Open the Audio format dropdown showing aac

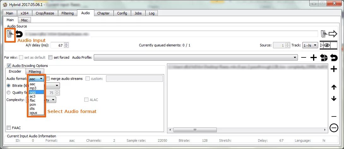click(x=36, y=79)
